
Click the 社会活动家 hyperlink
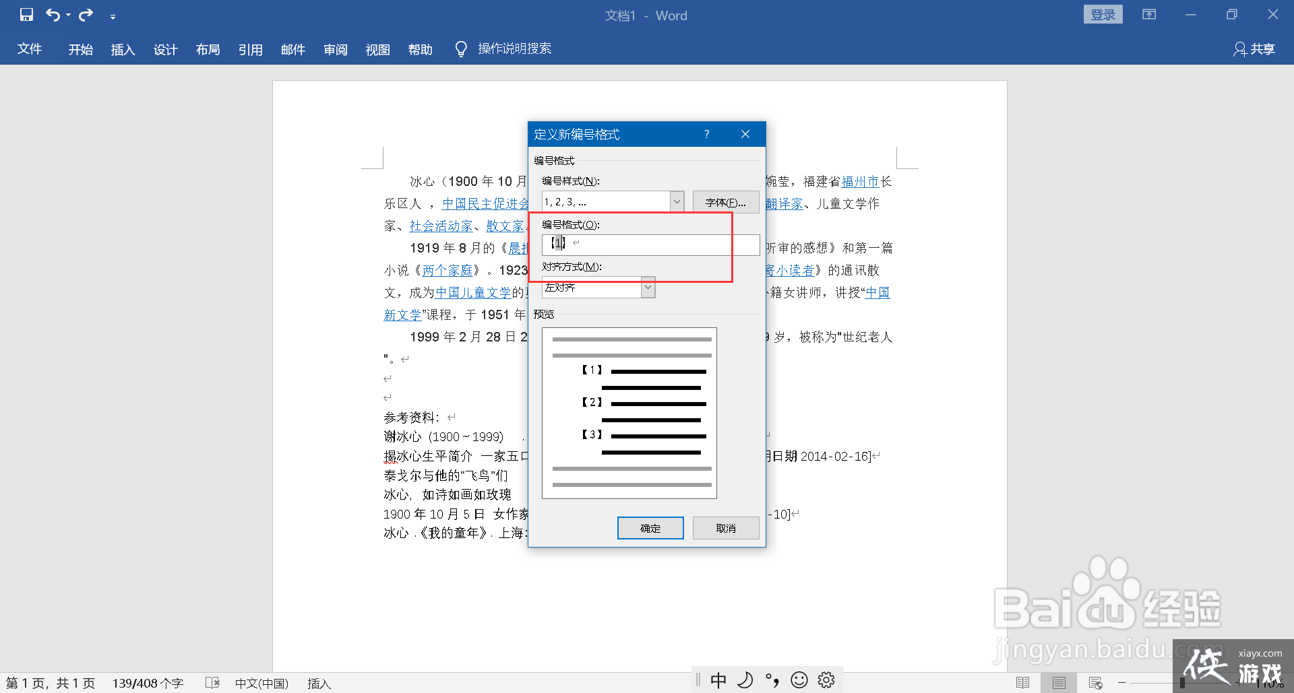tap(441, 226)
